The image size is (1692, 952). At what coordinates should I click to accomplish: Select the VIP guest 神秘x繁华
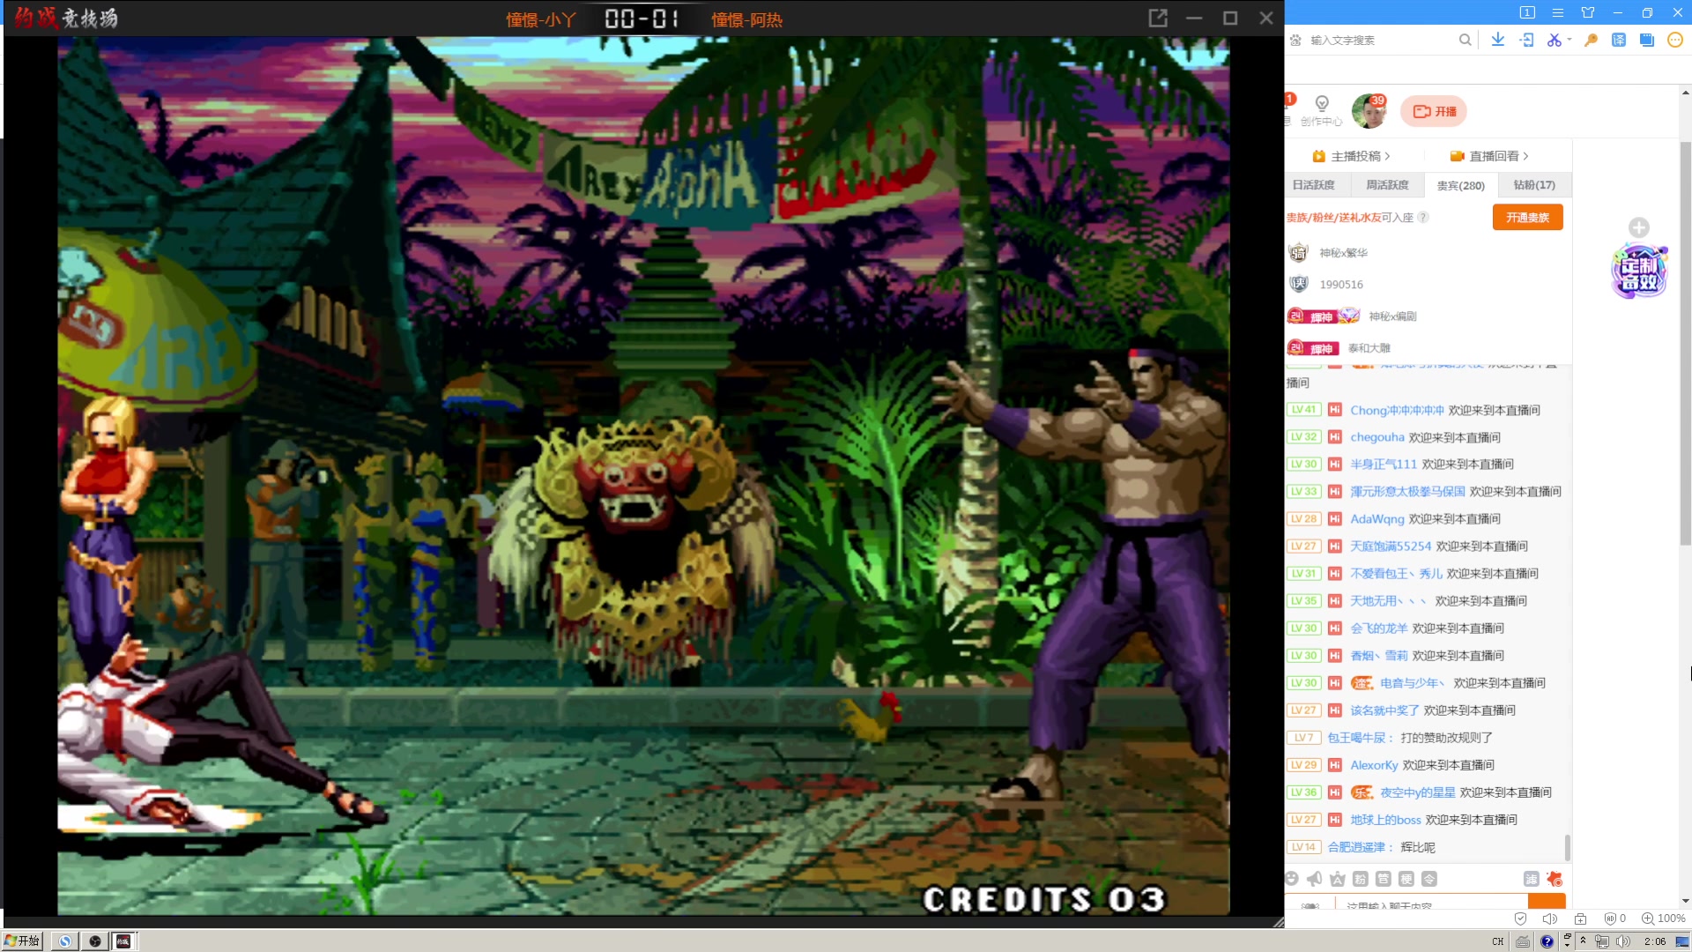click(1343, 253)
